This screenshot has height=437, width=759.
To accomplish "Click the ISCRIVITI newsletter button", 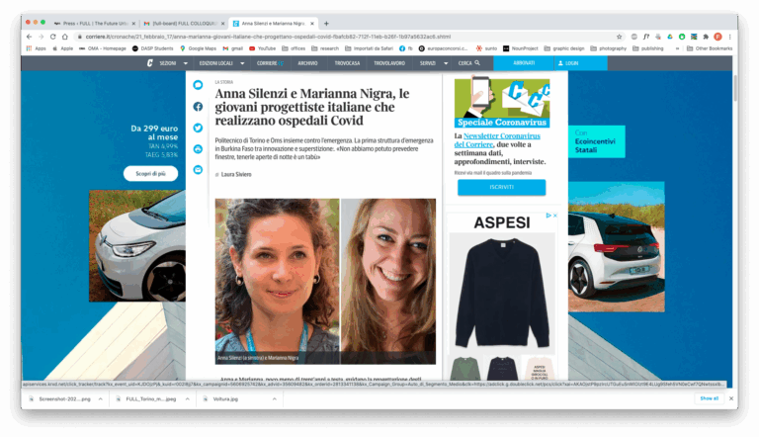I will 501,187.
